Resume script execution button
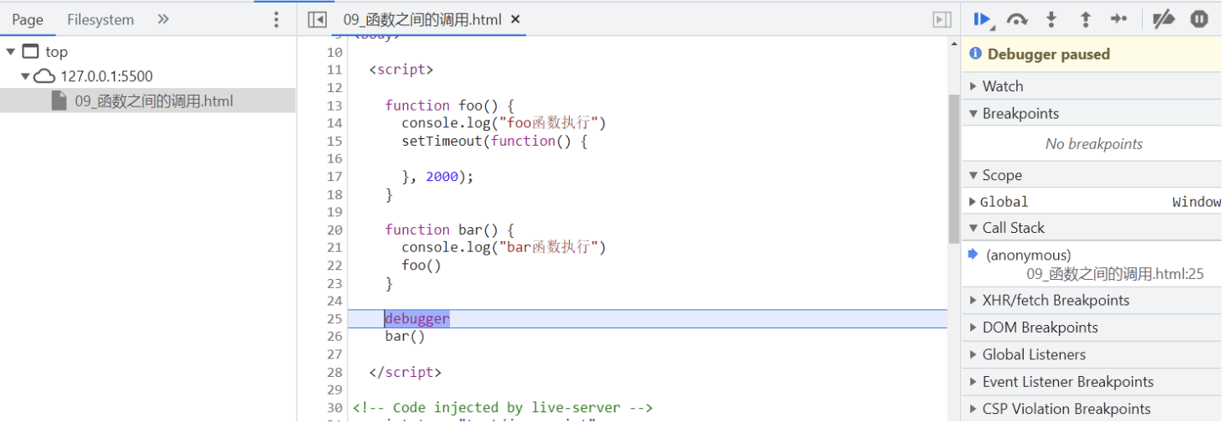Viewport: 1224px width, 423px height. [983, 19]
